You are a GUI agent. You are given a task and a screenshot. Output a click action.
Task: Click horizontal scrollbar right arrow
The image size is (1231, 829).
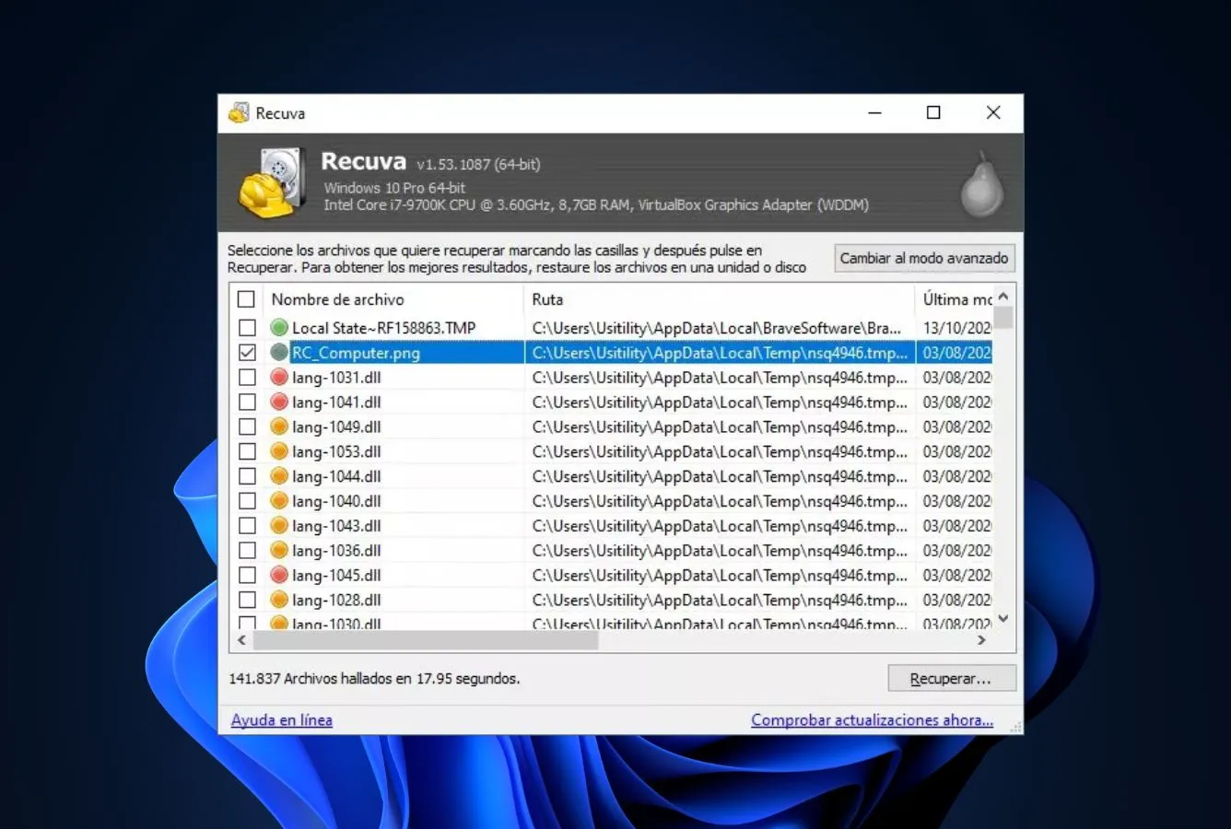(x=981, y=640)
